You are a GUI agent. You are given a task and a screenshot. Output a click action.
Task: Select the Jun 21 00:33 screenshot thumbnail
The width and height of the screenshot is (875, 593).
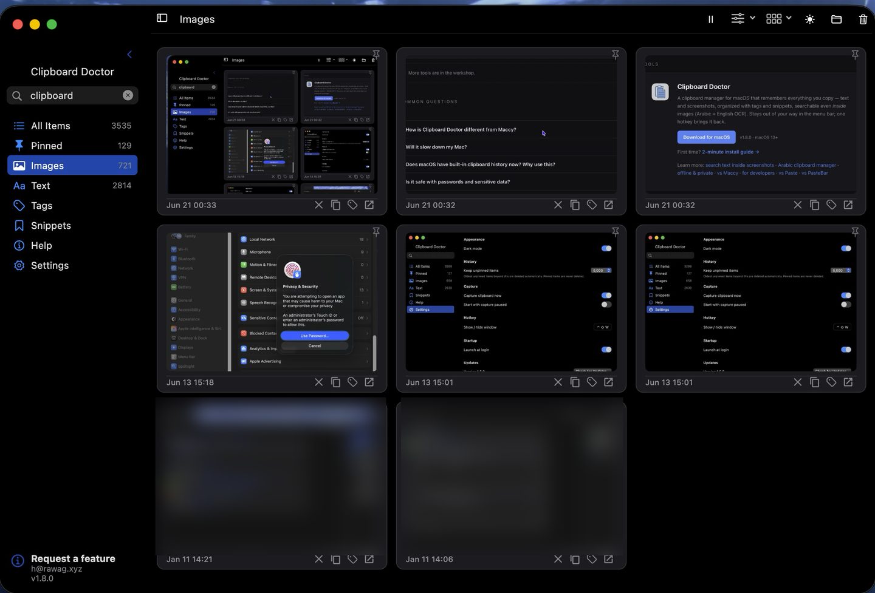272,124
